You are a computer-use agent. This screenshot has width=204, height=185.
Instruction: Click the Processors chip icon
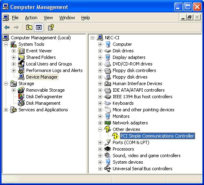tap(108, 149)
